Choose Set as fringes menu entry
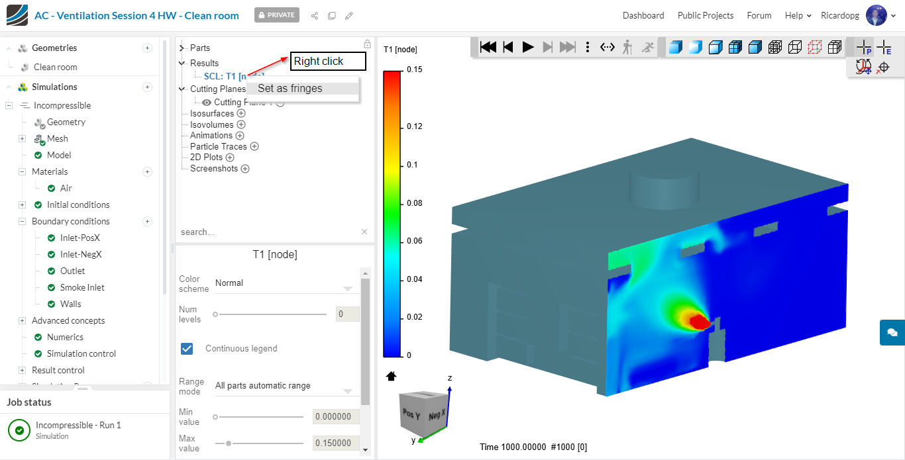The width and height of the screenshot is (905, 460). point(303,89)
